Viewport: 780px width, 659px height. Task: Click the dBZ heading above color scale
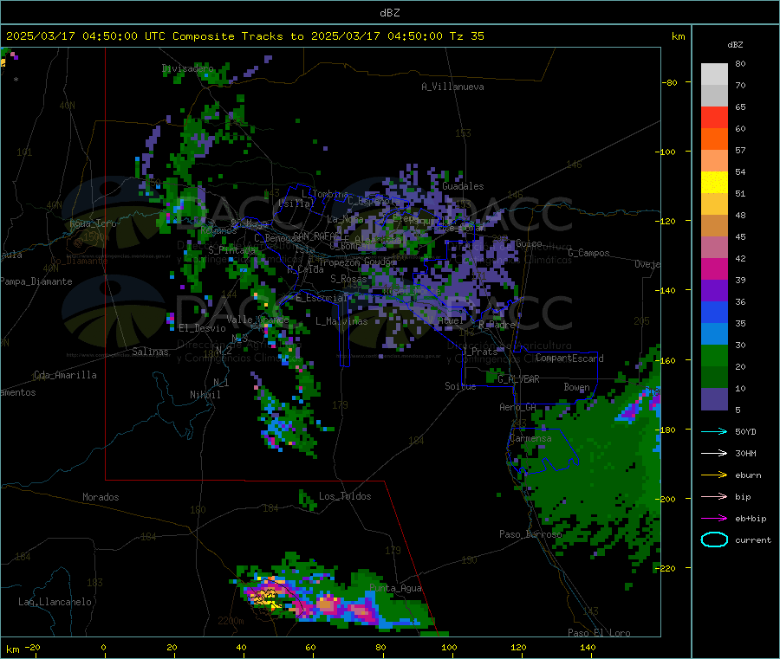(735, 45)
